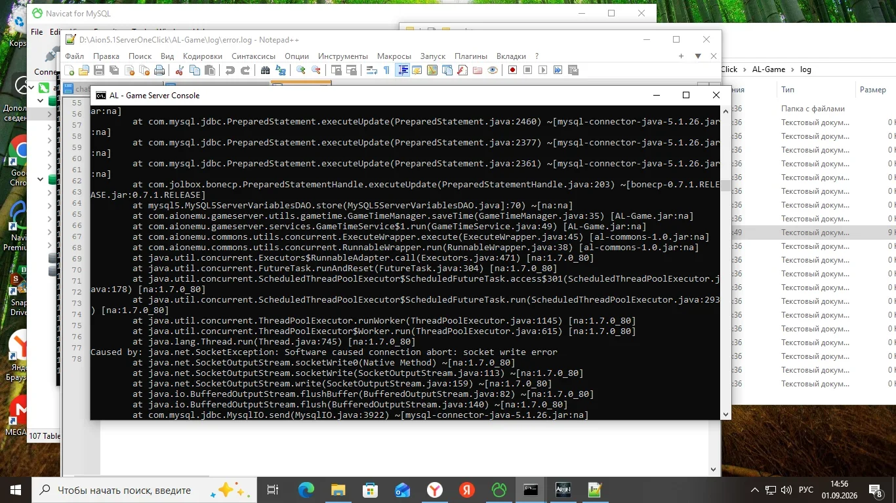Click the Show all characters pilcrow icon

click(386, 70)
